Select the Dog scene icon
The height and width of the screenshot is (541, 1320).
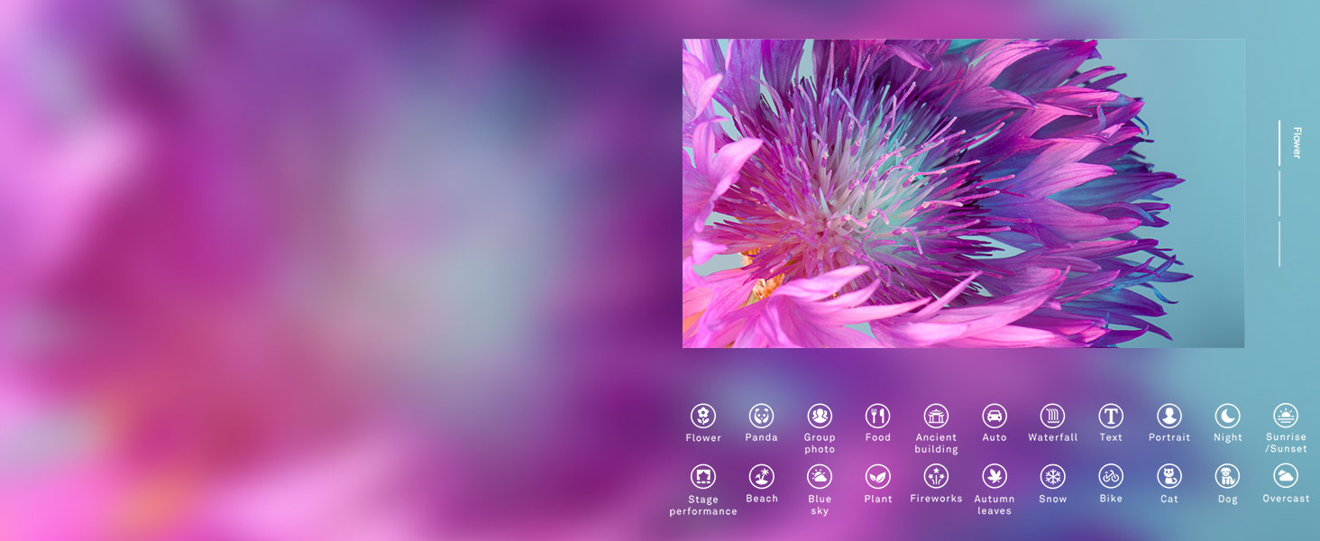point(1227,477)
